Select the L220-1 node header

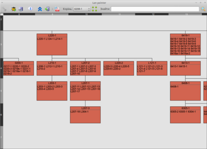(x=52, y=36)
